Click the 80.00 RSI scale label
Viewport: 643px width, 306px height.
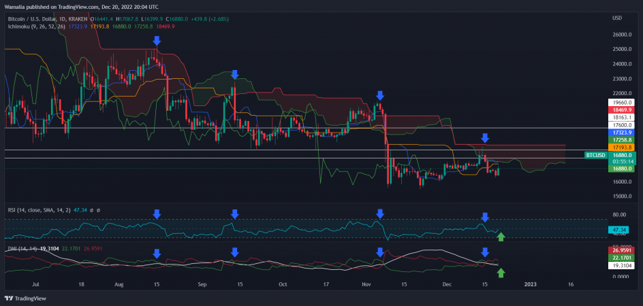click(619, 214)
